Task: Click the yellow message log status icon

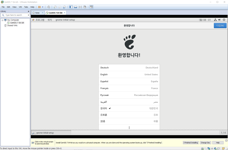Action: (223, 148)
